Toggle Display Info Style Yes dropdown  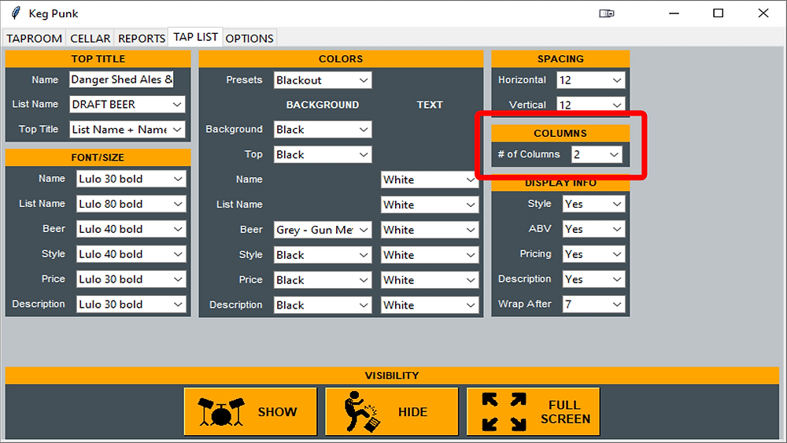593,204
